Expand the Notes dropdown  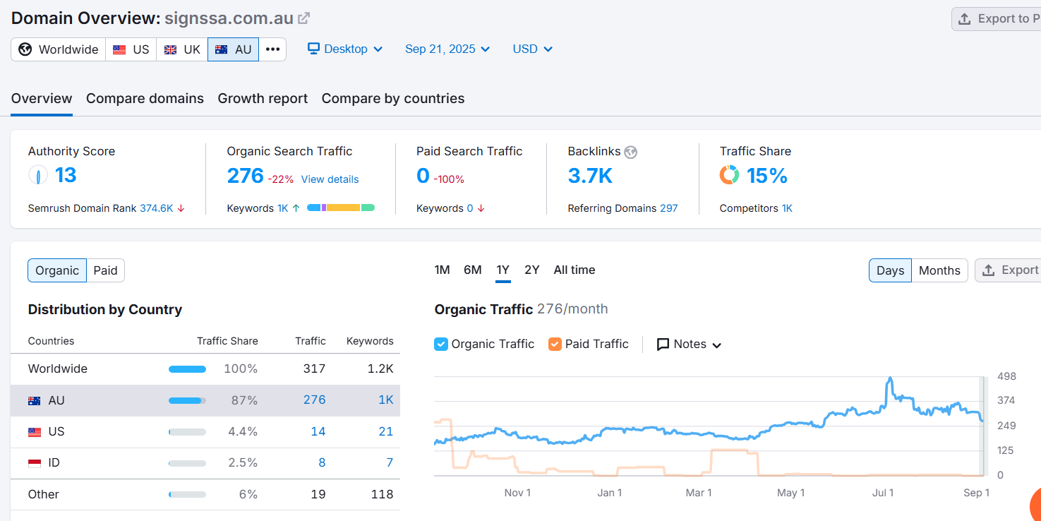[x=689, y=345]
